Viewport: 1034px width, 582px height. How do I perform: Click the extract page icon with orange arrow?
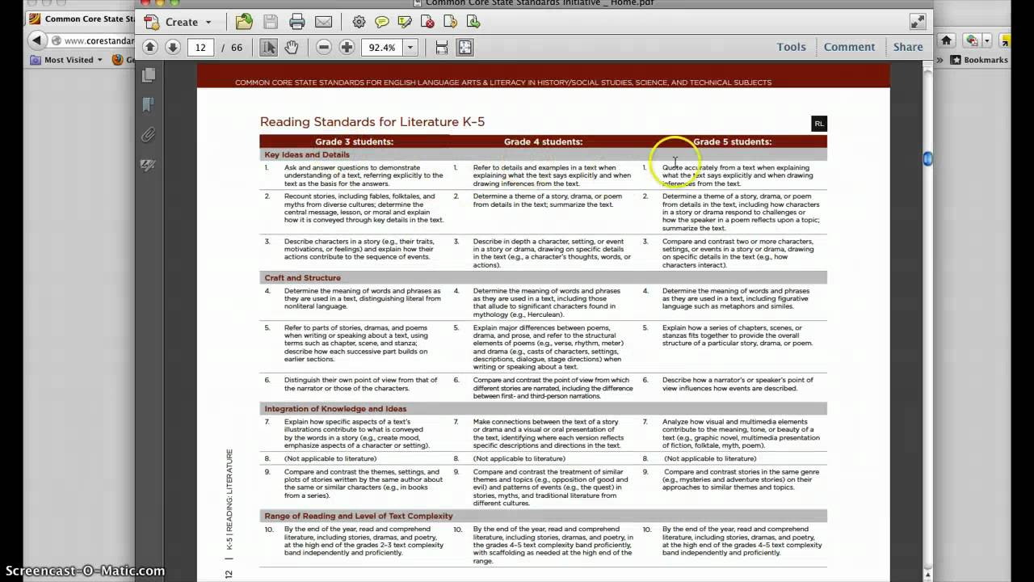click(451, 22)
